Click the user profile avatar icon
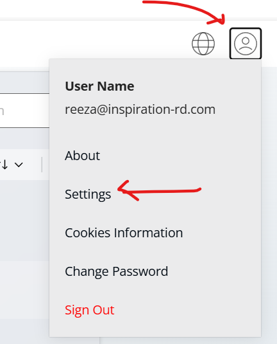The image size is (277, 344). coord(246,44)
